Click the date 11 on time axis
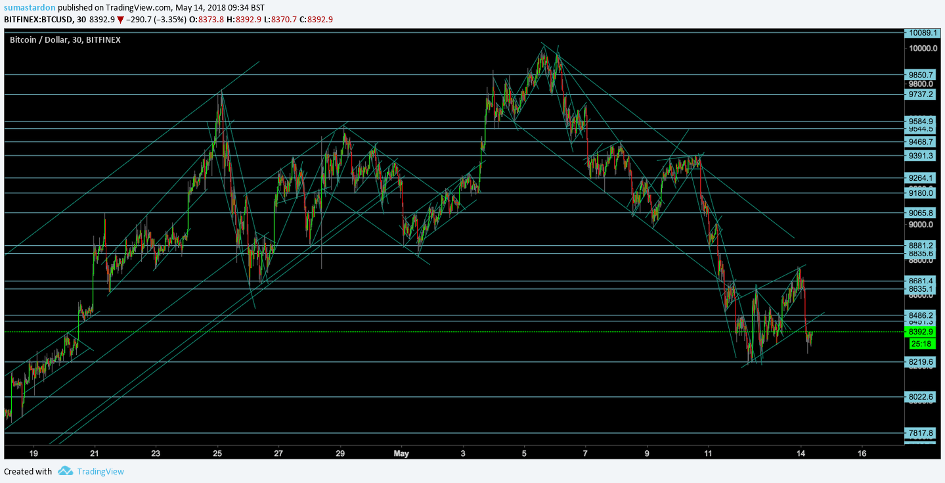Screen dimensions: 945x483 pos(708,453)
